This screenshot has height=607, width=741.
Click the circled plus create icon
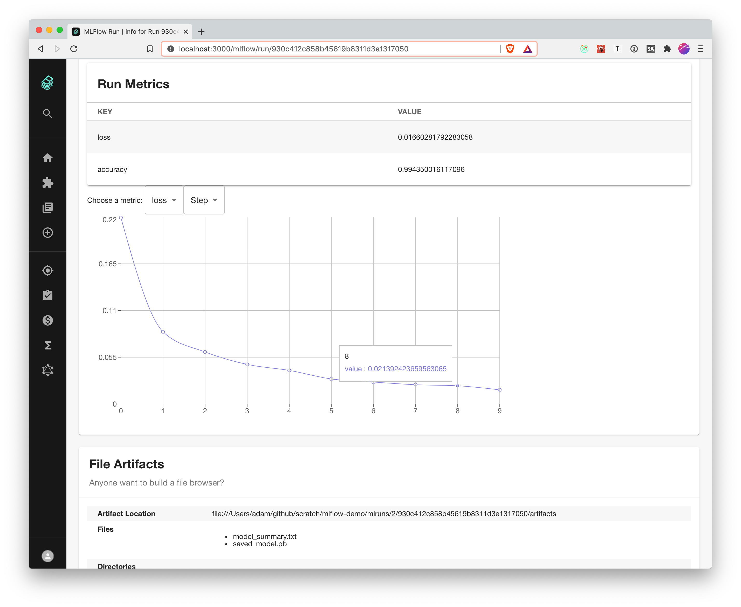[x=47, y=233]
